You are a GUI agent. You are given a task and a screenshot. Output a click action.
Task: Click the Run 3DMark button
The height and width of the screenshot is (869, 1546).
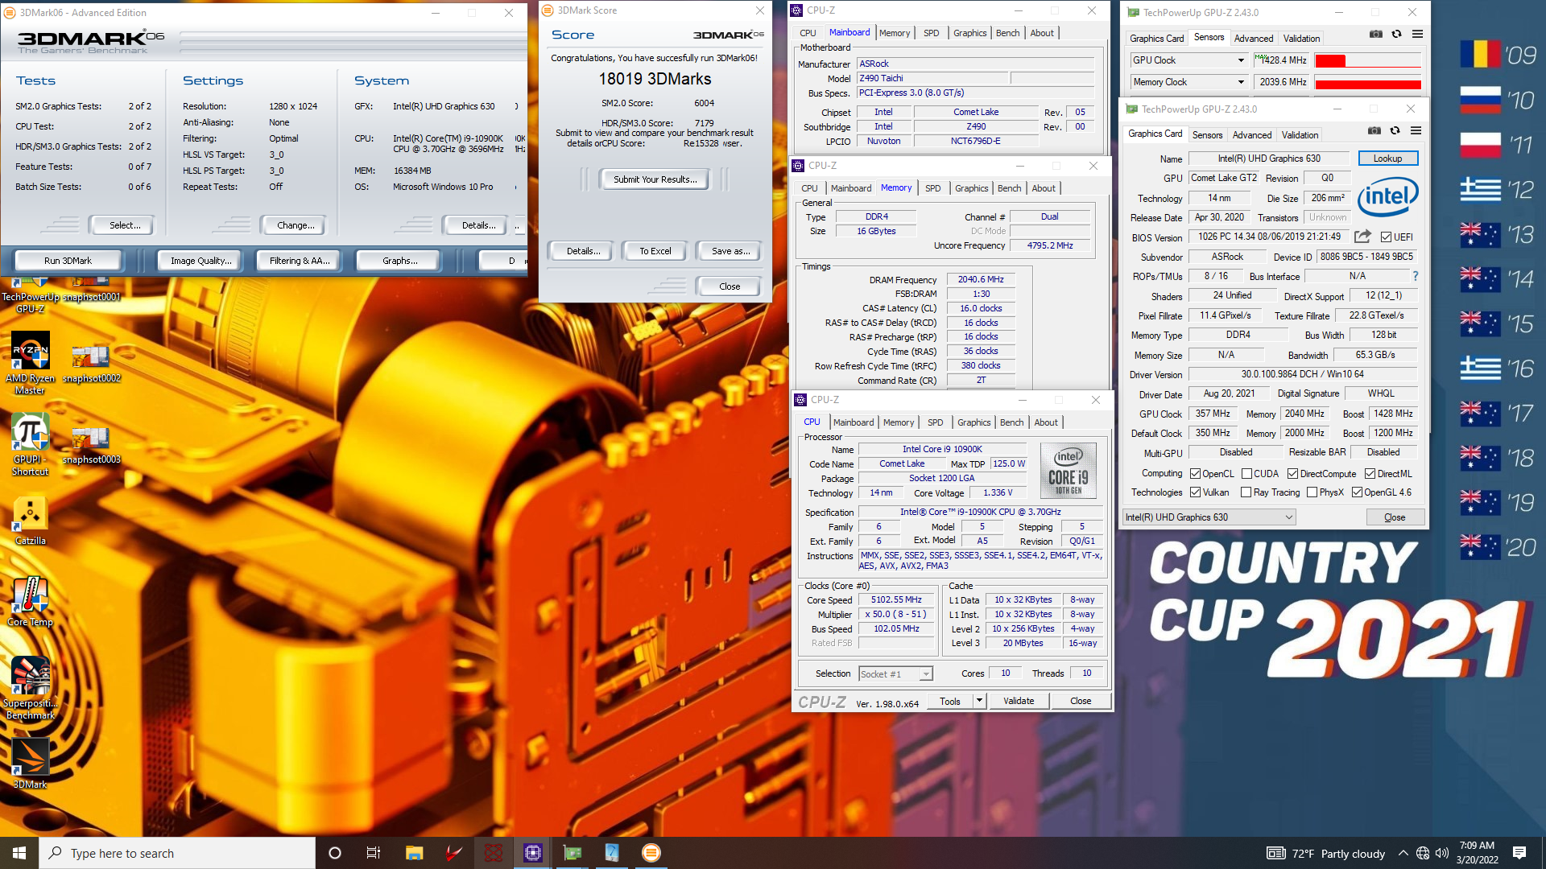pos(68,261)
